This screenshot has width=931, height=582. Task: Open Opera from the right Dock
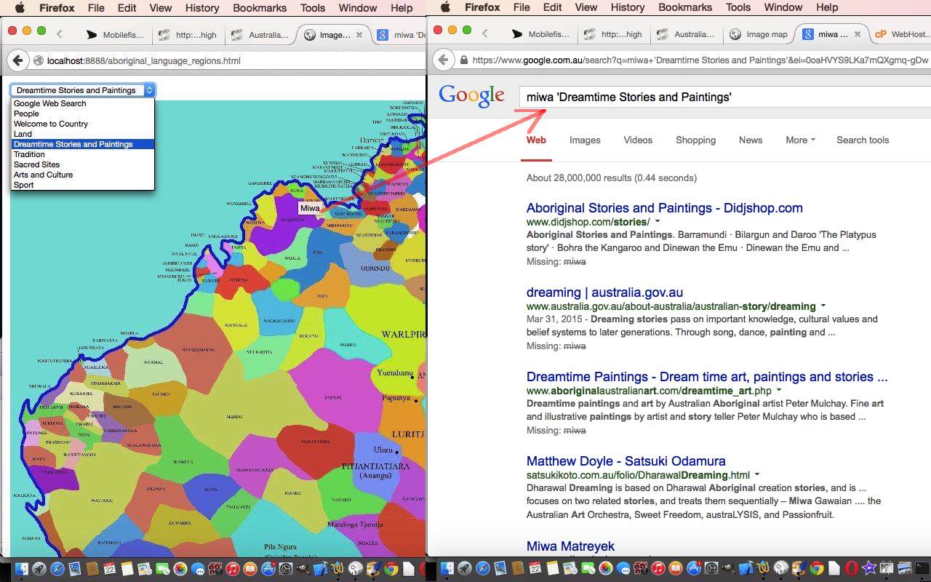coord(851,568)
